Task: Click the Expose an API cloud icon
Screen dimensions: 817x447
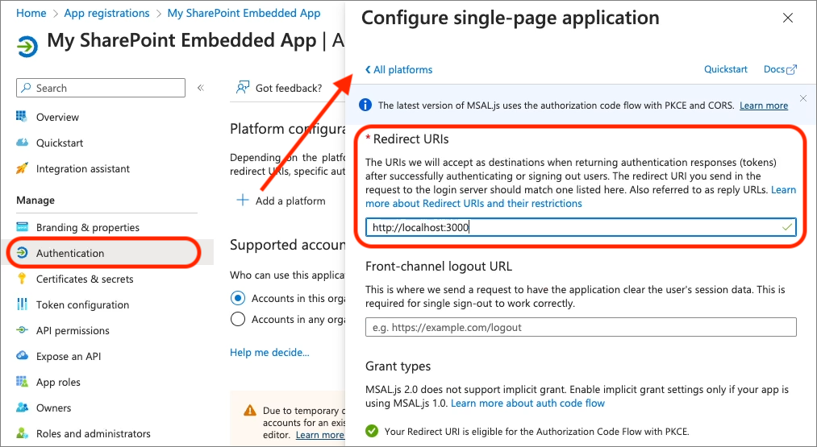Action: coord(22,355)
